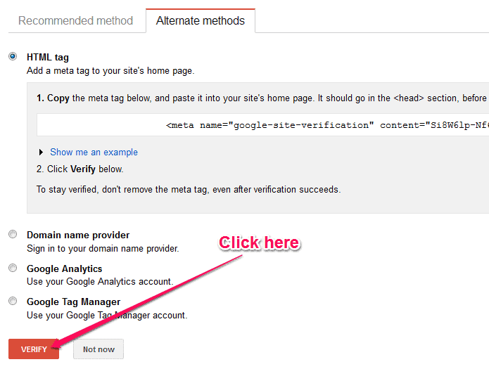Choose the Domain name provider radio option
Screen dimensions: 489x369
pyautogui.click(x=13, y=234)
